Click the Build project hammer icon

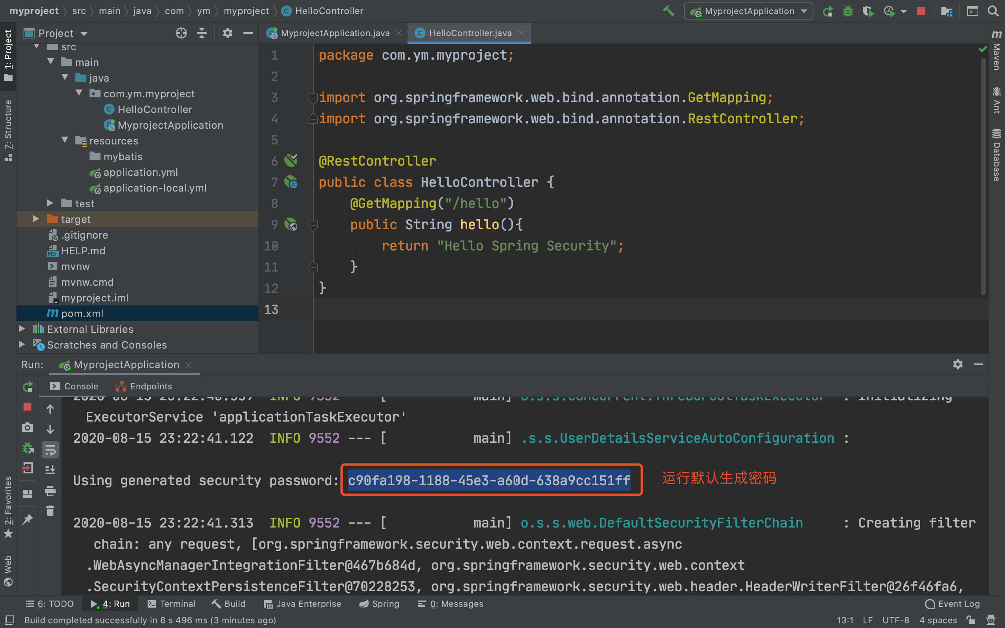pyautogui.click(x=668, y=11)
